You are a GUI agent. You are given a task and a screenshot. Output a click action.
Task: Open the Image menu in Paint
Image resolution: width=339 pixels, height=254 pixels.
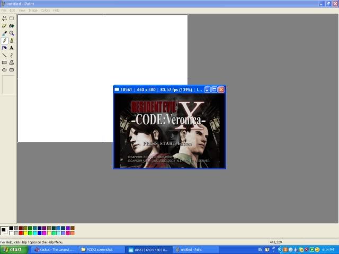click(33, 11)
